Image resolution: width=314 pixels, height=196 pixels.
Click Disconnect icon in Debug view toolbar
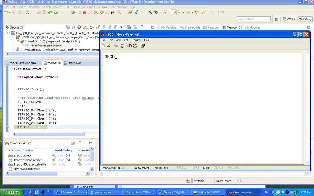(x=73, y=27)
